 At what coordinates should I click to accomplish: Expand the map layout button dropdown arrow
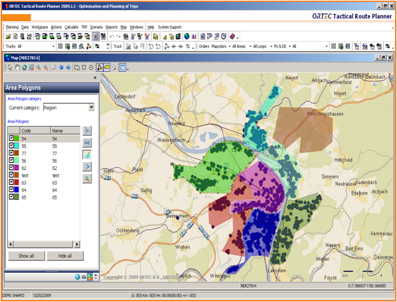coord(127,69)
